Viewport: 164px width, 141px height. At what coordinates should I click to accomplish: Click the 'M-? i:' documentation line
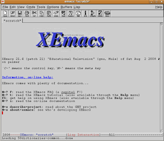pyautogui.click(x=39, y=101)
